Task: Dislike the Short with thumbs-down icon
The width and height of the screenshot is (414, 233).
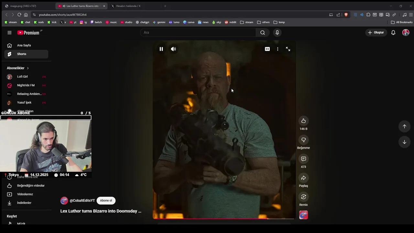Action: click(x=303, y=140)
